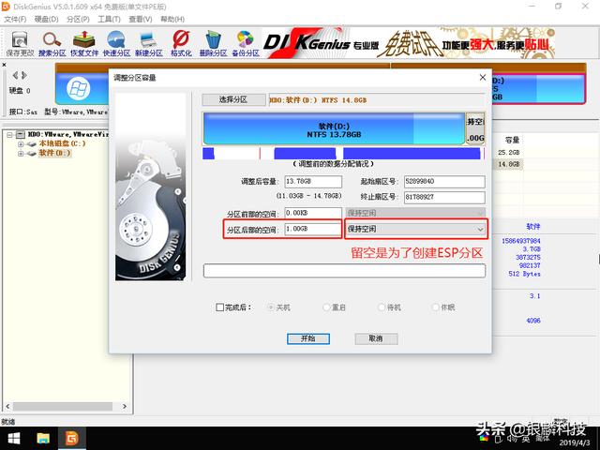Click the horizontal scrollbar under the disk tree
This screenshot has width=600, height=450.
pyautogui.click(x=63, y=406)
